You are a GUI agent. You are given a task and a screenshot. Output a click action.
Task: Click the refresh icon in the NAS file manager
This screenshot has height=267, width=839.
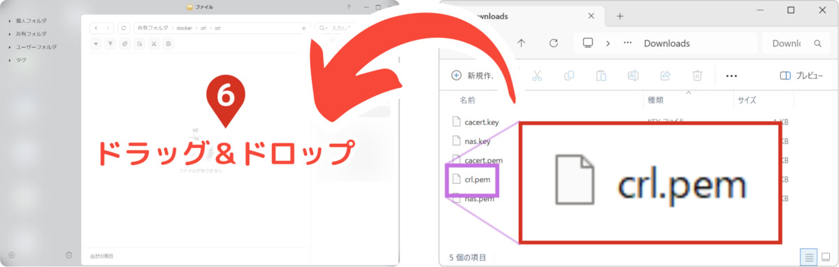pos(124,28)
